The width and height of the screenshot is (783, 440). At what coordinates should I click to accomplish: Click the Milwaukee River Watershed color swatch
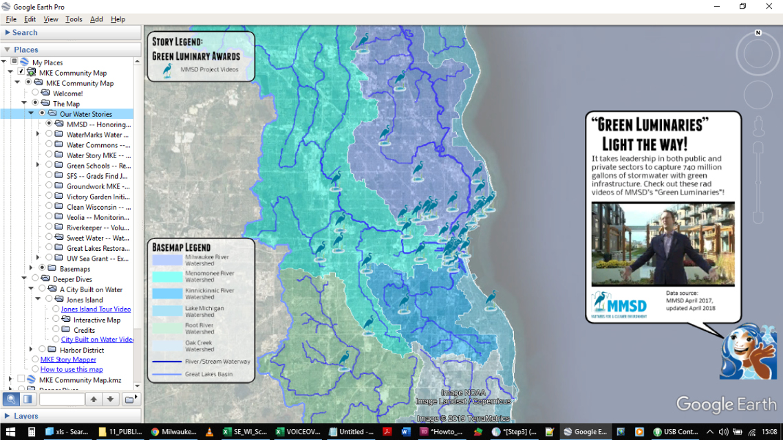(x=167, y=260)
